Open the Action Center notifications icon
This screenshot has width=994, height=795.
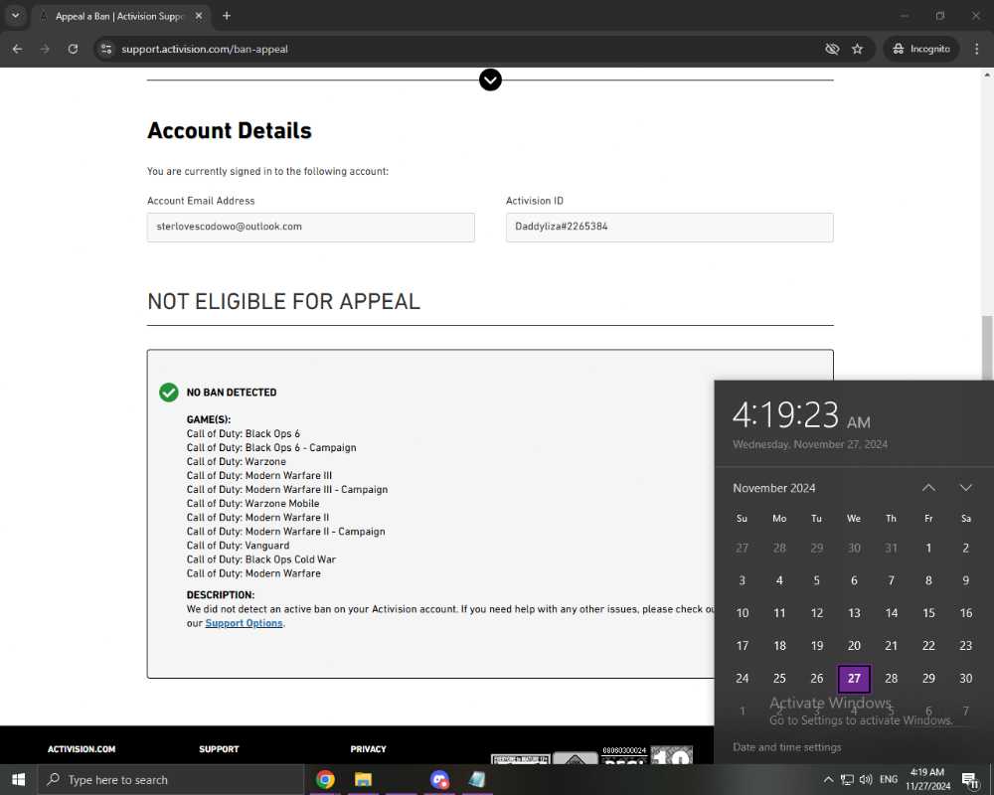click(970, 779)
